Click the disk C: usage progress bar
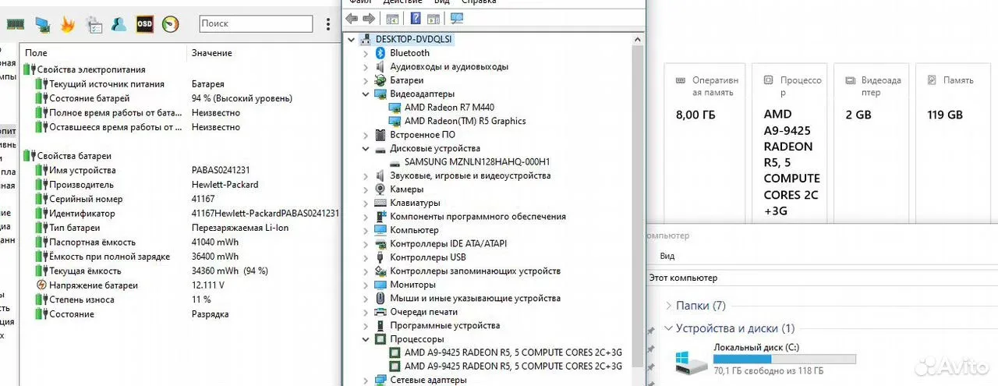 coord(784,359)
